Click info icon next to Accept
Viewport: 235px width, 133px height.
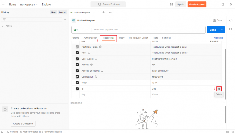click(91, 65)
